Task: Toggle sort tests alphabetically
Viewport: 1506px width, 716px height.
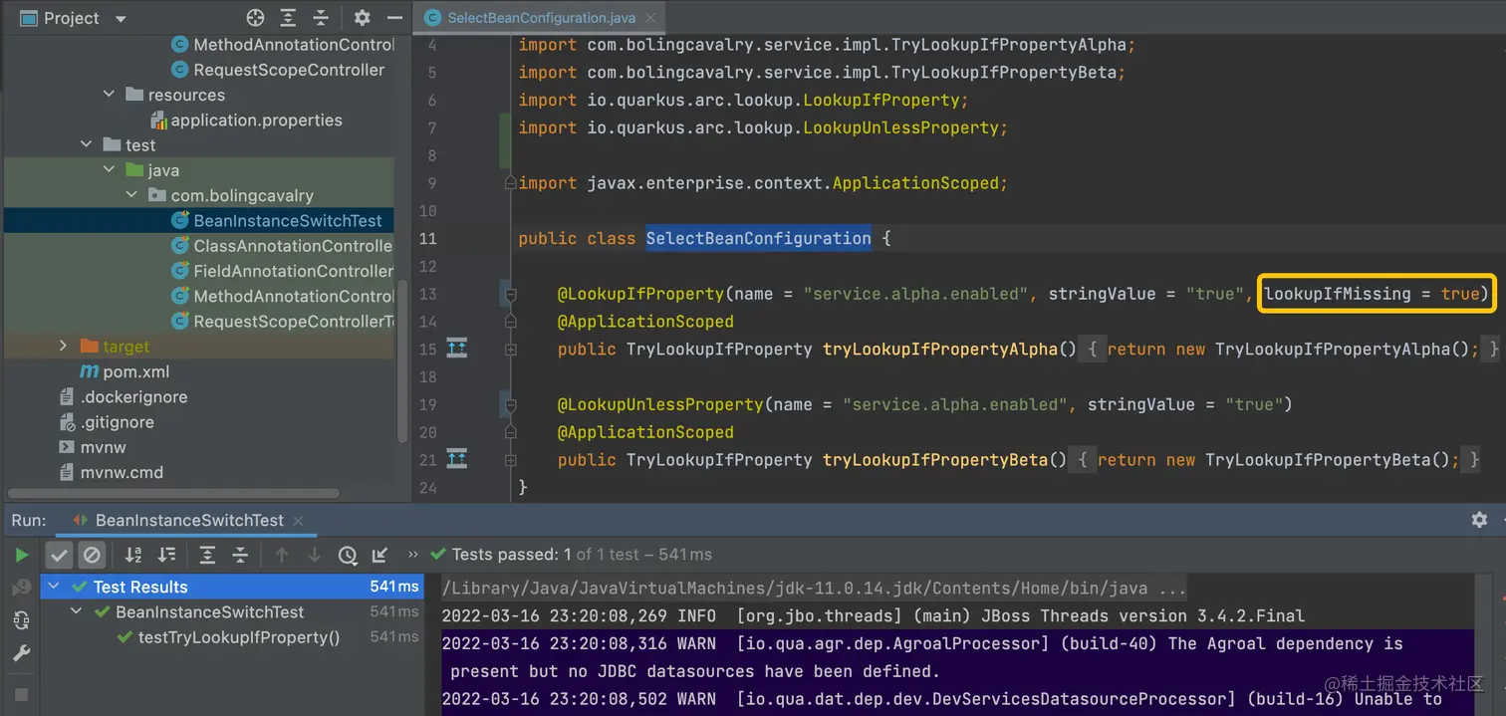Action: [133, 555]
